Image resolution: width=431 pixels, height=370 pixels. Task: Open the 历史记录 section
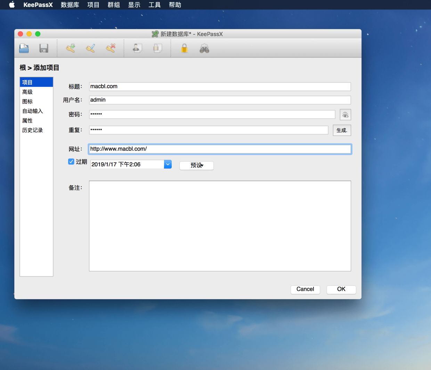pos(36,130)
